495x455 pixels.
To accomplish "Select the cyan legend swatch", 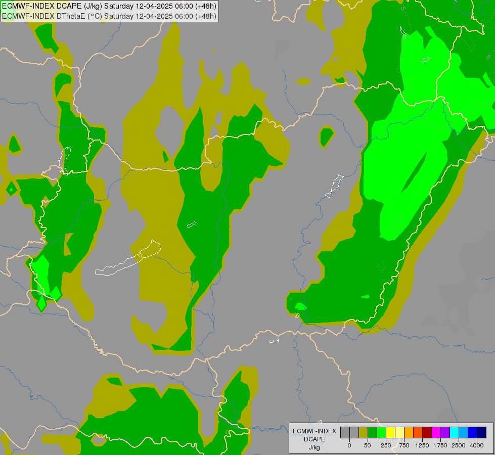I will point(454,432).
